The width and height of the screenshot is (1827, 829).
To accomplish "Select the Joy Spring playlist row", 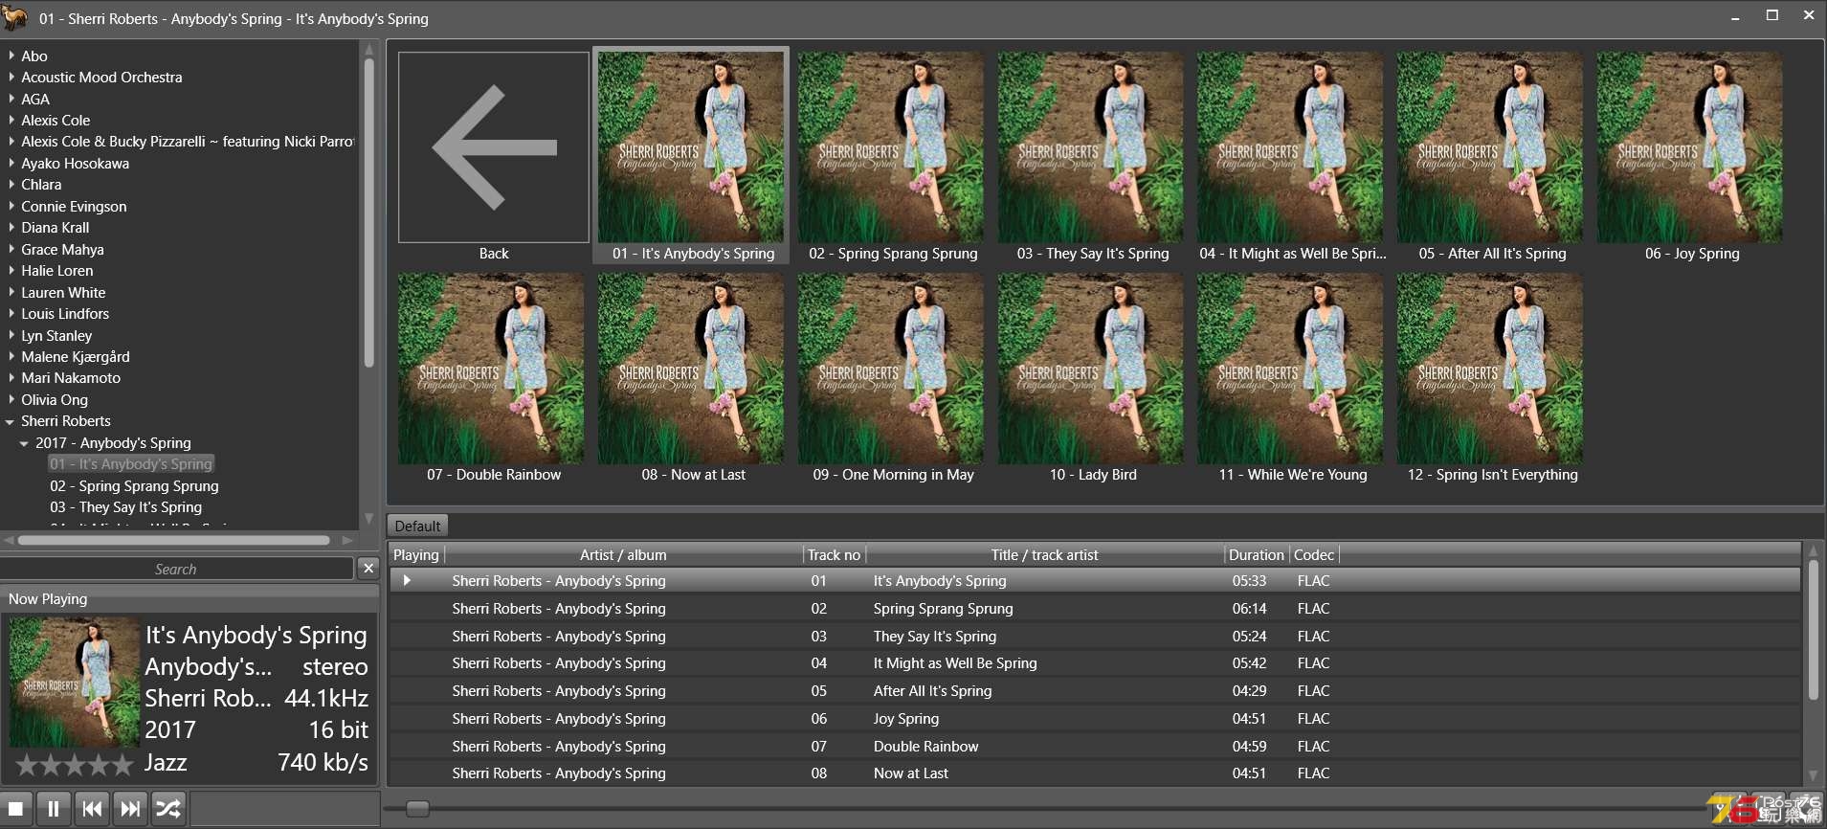I will [x=1095, y=718].
